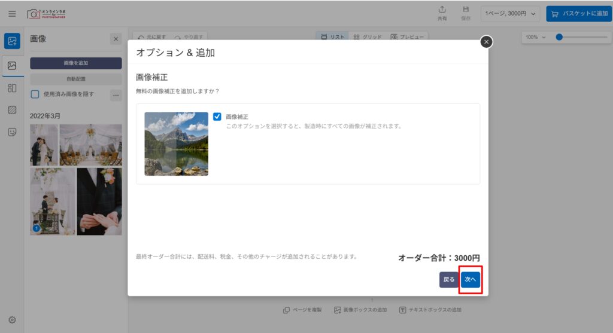Toggle 使用済み画像を隠す checkbox

pyautogui.click(x=35, y=94)
